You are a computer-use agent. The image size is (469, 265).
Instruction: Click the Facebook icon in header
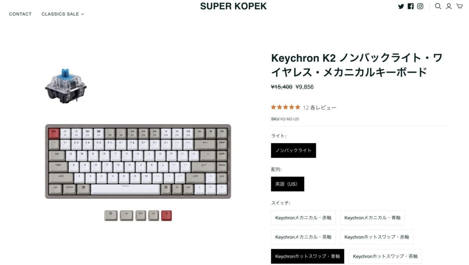[x=410, y=6]
